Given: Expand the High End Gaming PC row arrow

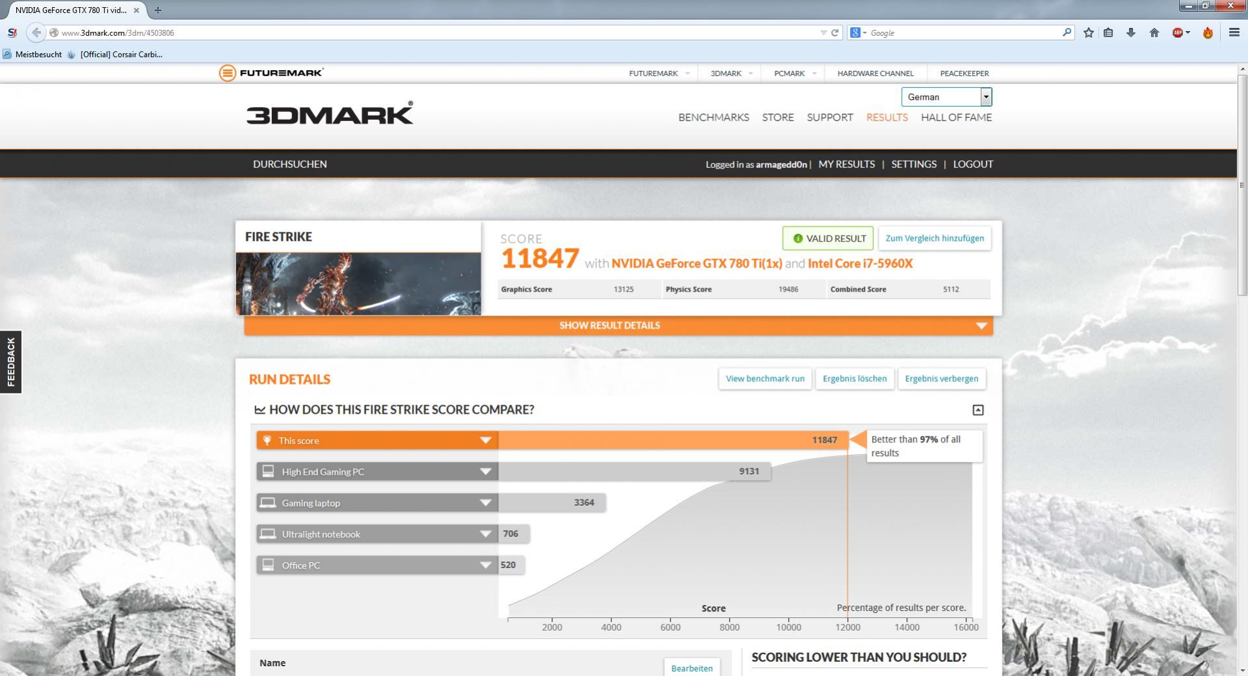Looking at the screenshot, I should point(485,472).
